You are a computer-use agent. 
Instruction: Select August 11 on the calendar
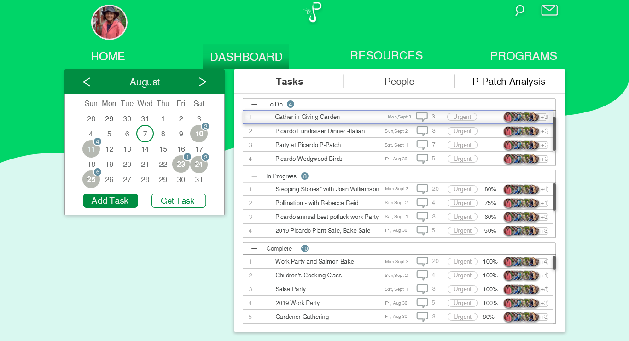[91, 149]
